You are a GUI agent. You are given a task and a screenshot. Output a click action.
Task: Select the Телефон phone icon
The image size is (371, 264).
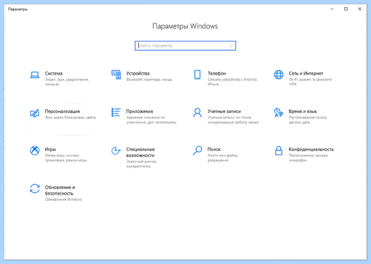click(x=197, y=75)
